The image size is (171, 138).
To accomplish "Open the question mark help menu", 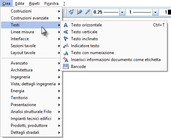I will click(64, 3).
